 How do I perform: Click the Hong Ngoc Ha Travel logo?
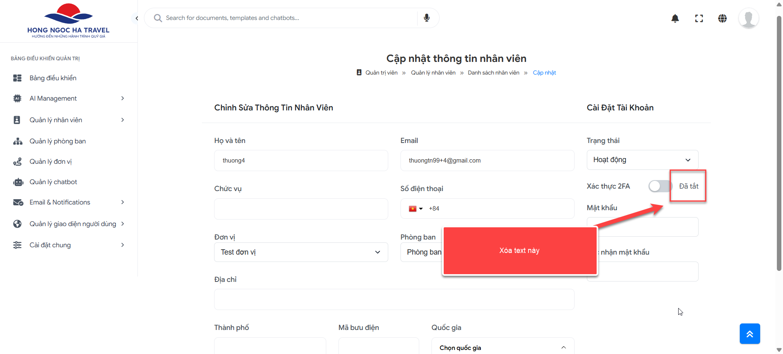(69, 21)
